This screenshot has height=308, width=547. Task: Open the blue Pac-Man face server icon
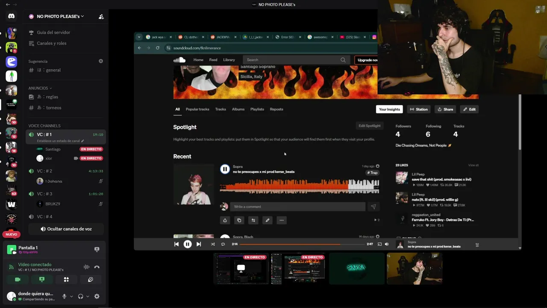(x=11, y=62)
